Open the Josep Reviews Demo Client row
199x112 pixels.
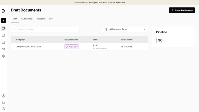click(79, 47)
